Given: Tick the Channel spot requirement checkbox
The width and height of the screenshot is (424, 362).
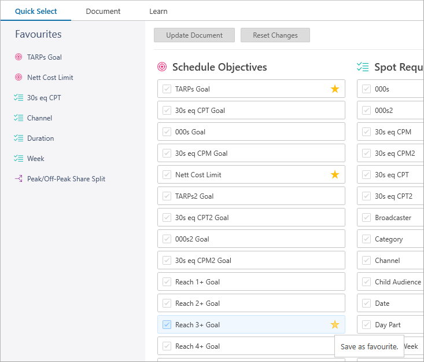Looking at the screenshot, I should pos(366,260).
